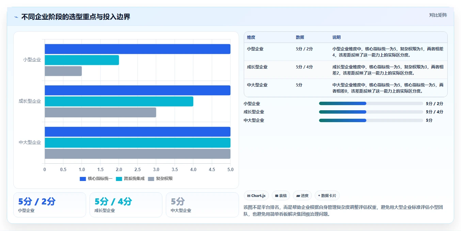The height and width of the screenshot is (231, 461).
Task: Open the 5分 / 2分 小型企业 data card
Action: [50, 205]
